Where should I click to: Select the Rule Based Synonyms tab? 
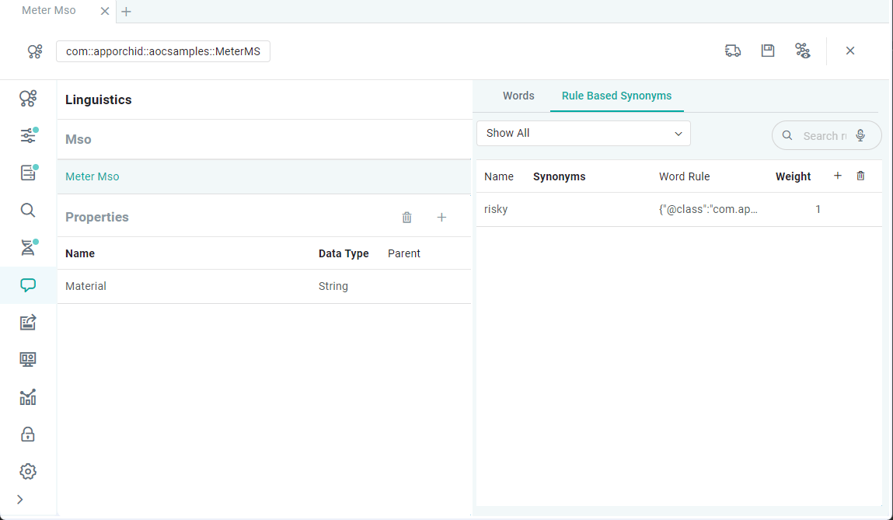coord(616,96)
